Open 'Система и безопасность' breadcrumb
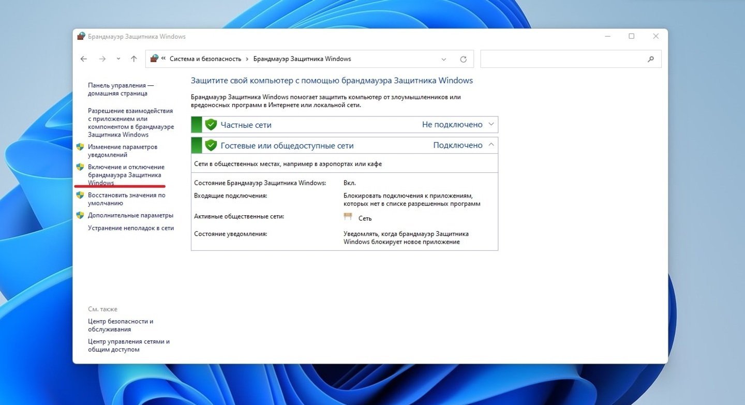 tap(205, 59)
